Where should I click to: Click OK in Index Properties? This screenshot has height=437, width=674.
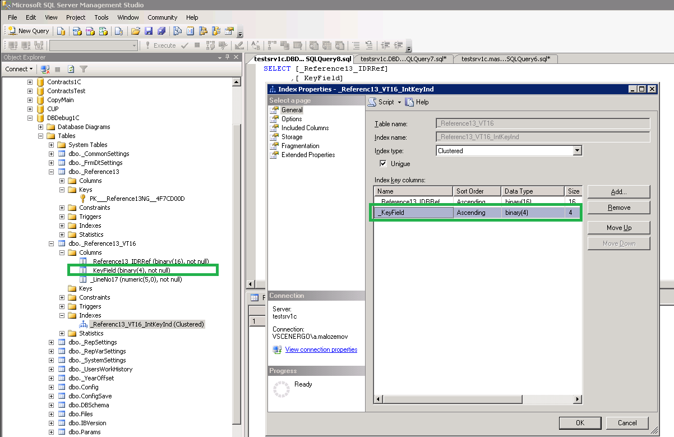[580, 423]
